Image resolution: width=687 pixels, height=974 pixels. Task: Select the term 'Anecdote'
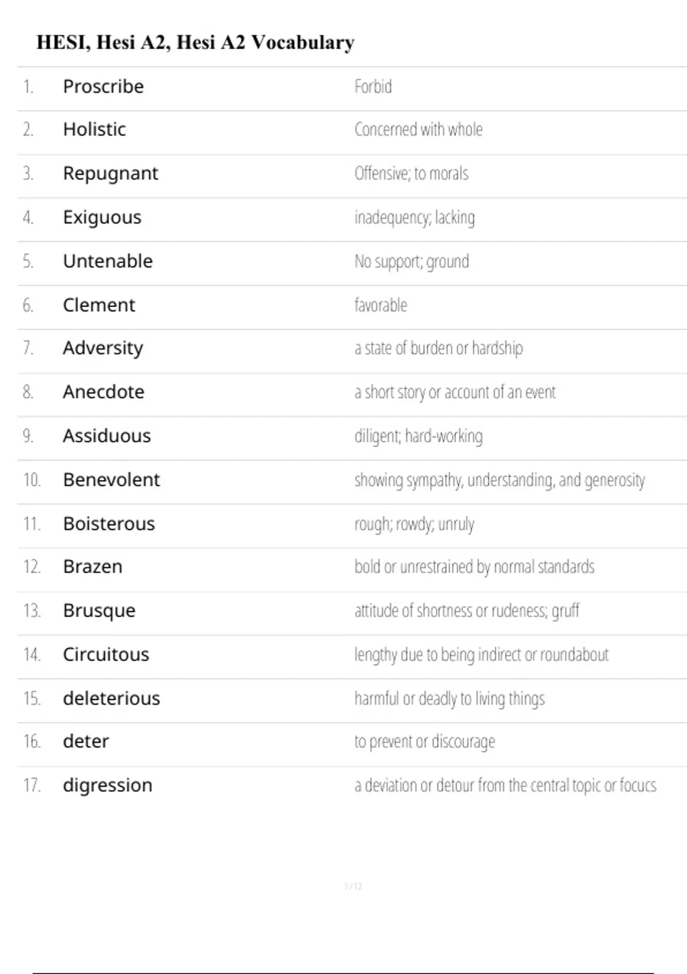(x=103, y=392)
